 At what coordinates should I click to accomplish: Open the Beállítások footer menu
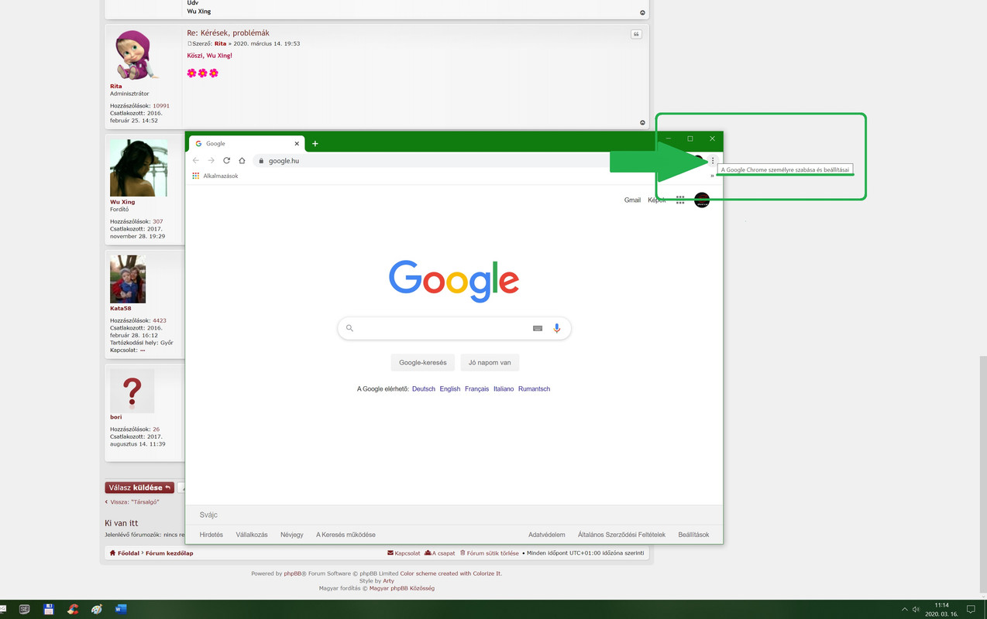693,535
